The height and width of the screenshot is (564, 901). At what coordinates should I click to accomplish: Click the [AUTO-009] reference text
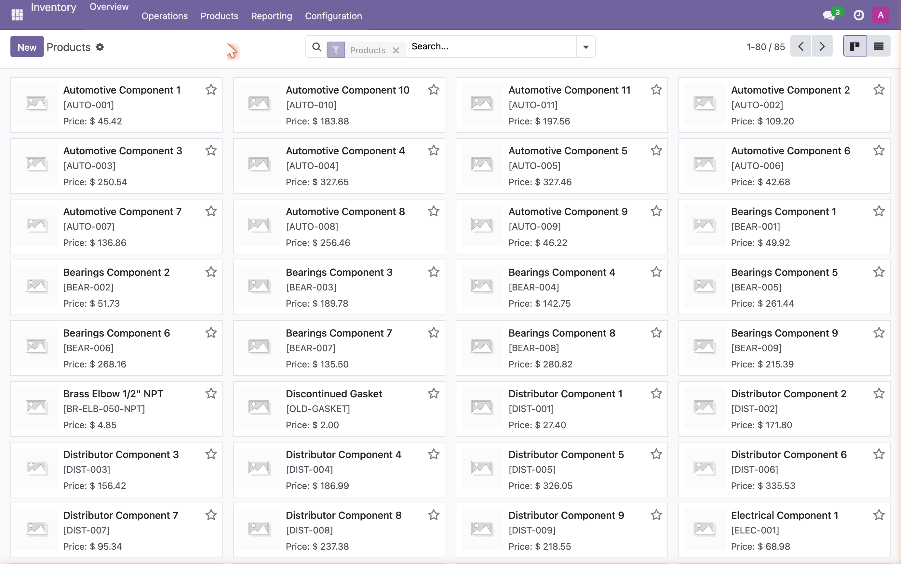pyautogui.click(x=535, y=226)
